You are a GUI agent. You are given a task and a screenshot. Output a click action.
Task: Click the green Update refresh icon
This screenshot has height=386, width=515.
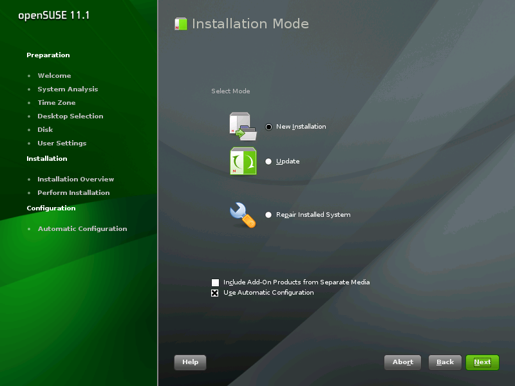(x=243, y=161)
